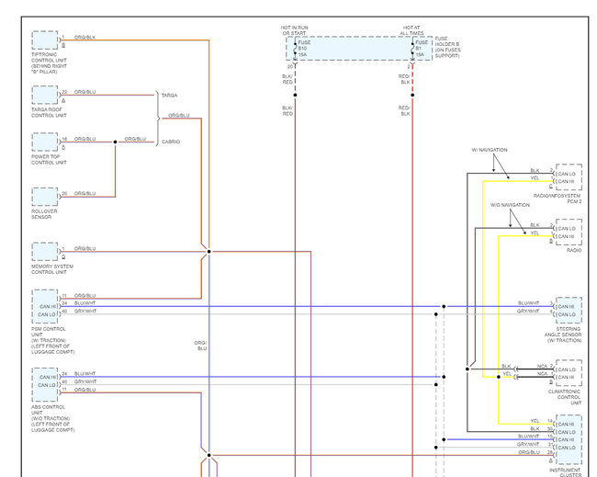Viewport: 597px width, 477px height.
Task: Click the Power Top Control Unit box
Action: 45,142
